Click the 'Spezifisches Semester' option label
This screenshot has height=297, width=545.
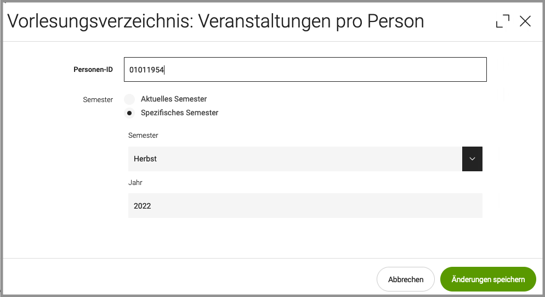179,113
